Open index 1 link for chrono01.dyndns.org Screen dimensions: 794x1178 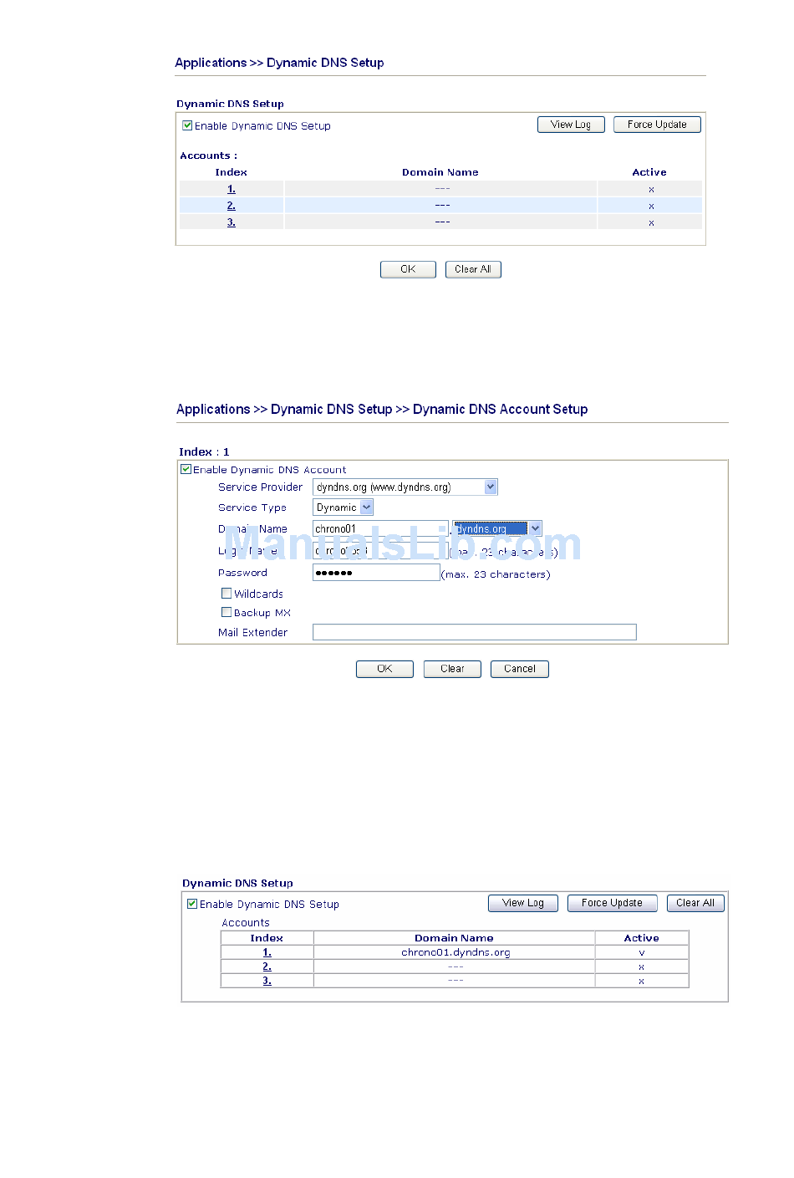(x=267, y=952)
